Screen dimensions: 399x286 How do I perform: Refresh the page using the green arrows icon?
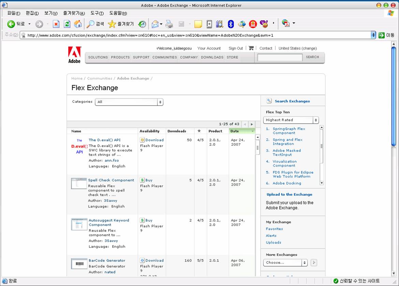point(67,24)
